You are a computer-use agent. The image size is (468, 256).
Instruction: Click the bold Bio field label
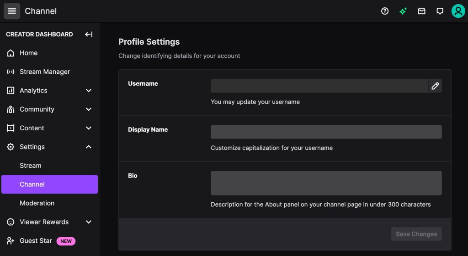(133, 175)
